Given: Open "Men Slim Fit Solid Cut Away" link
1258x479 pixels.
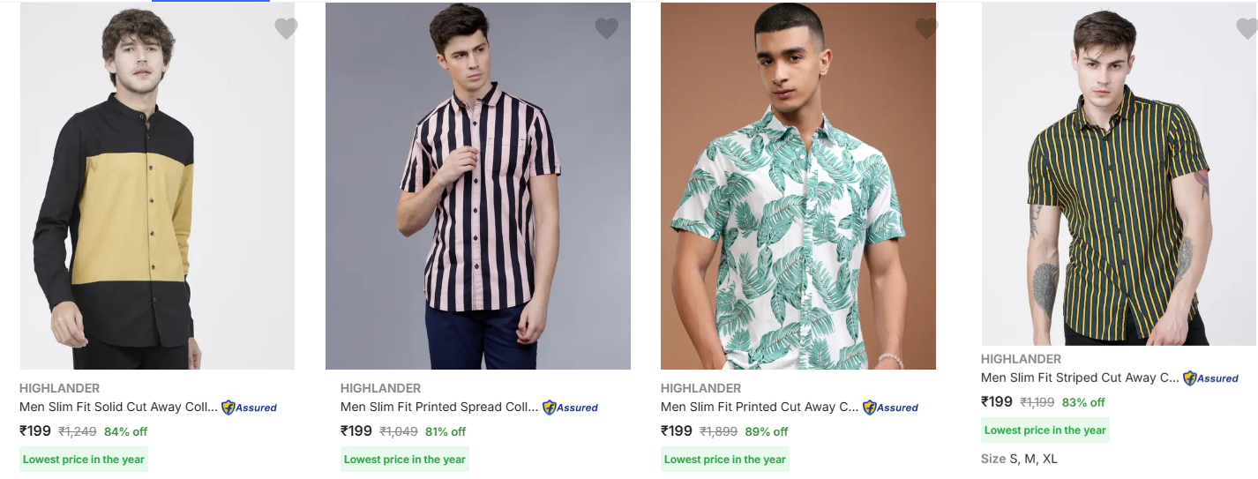Looking at the screenshot, I should point(118,408).
